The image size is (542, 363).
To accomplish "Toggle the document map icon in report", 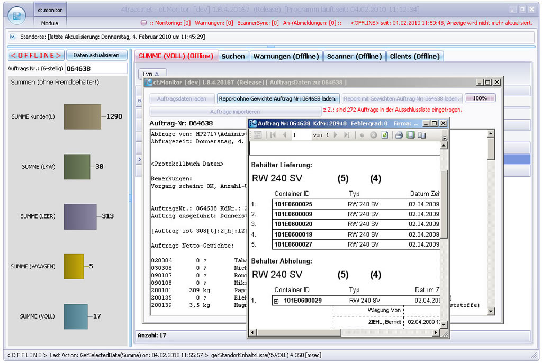I will (x=258, y=135).
